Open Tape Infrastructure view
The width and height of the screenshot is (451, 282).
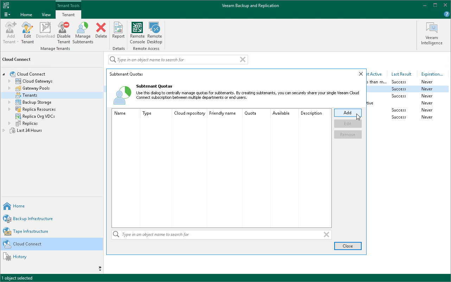tap(52, 231)
